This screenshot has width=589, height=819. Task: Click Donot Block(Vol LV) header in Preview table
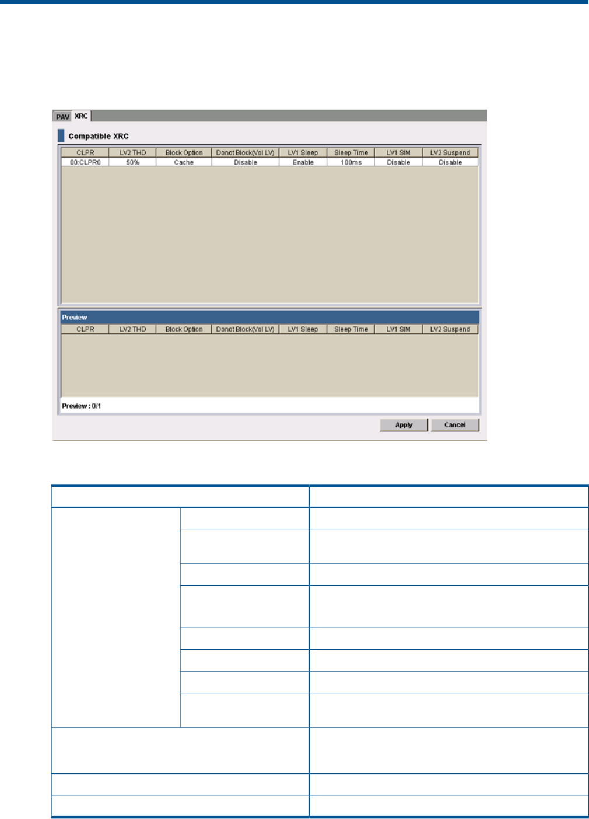coord(245,329)
